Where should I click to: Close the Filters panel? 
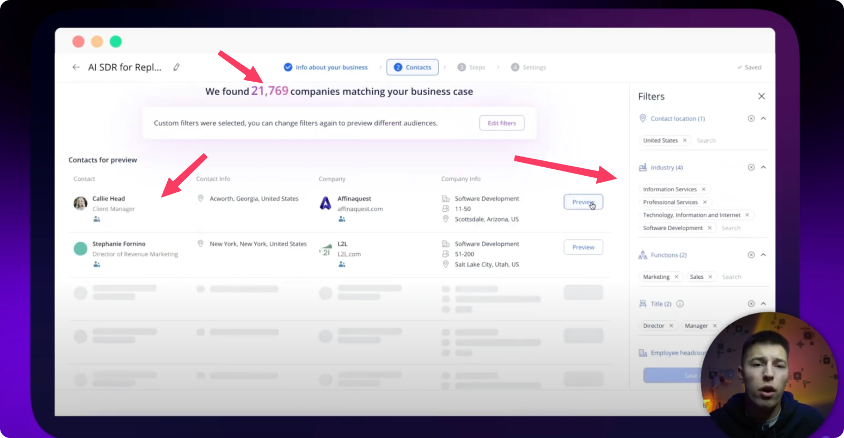coord(762,96)
